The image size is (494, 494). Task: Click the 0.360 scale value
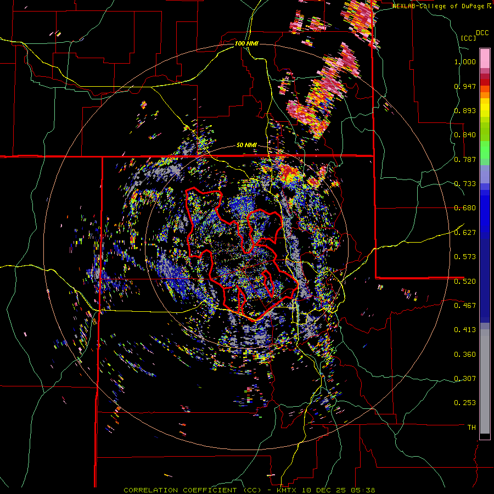pos(465,354)
